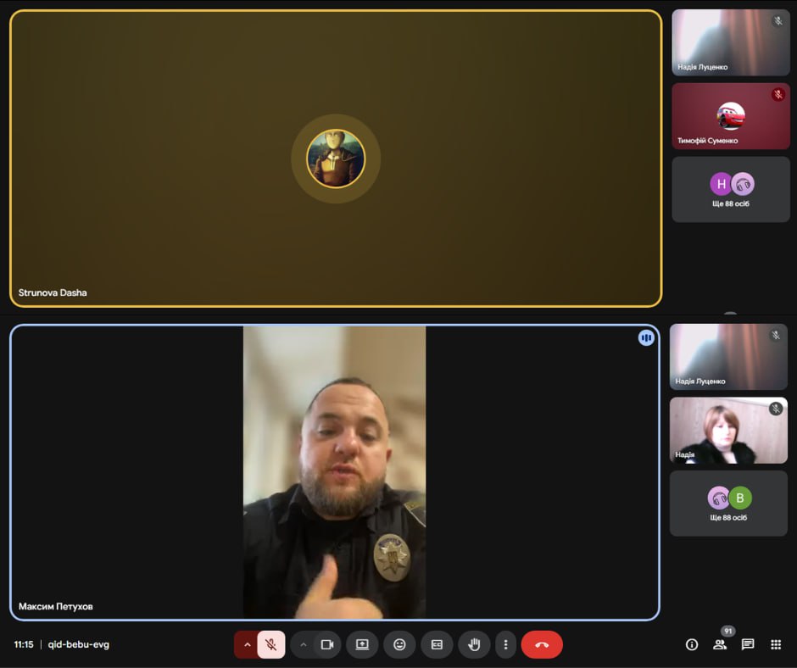This screenshot has height=668, width=797.
Task: Open meeting details info icon
Action: (x=692, y=644)
